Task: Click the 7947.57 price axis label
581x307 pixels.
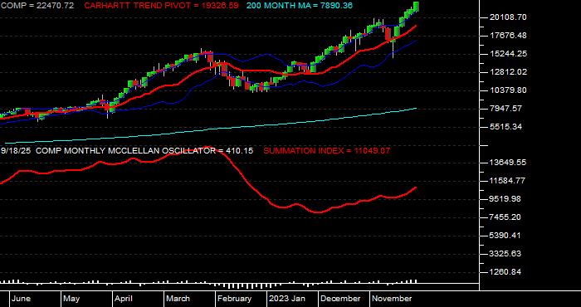Action: click(505, 108)
